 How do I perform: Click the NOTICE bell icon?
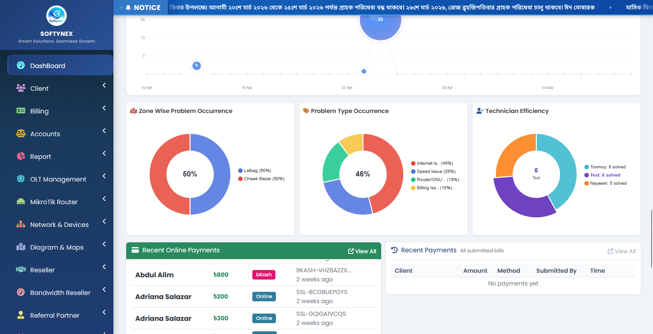[x=128, y=7]
